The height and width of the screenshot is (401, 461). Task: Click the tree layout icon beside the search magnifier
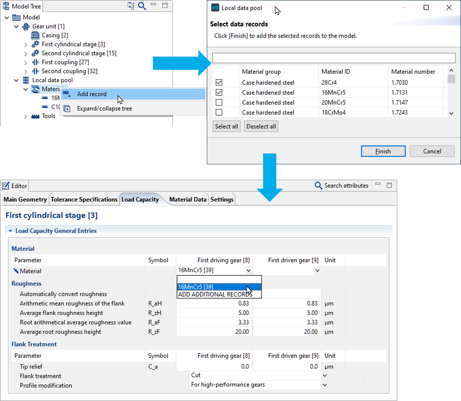pos(130,6)
